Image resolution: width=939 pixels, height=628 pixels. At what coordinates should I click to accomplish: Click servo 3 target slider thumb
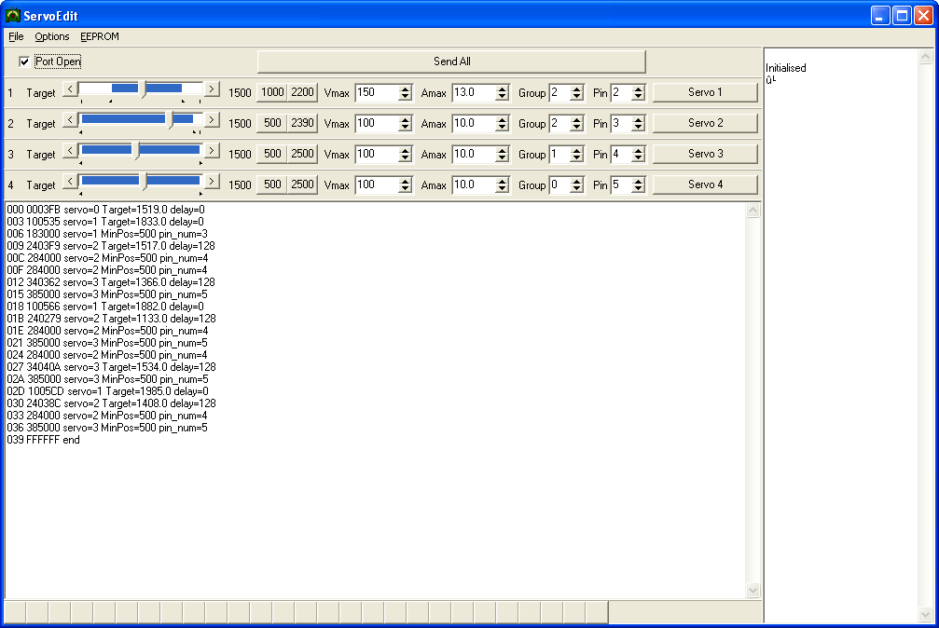[136, 151]
